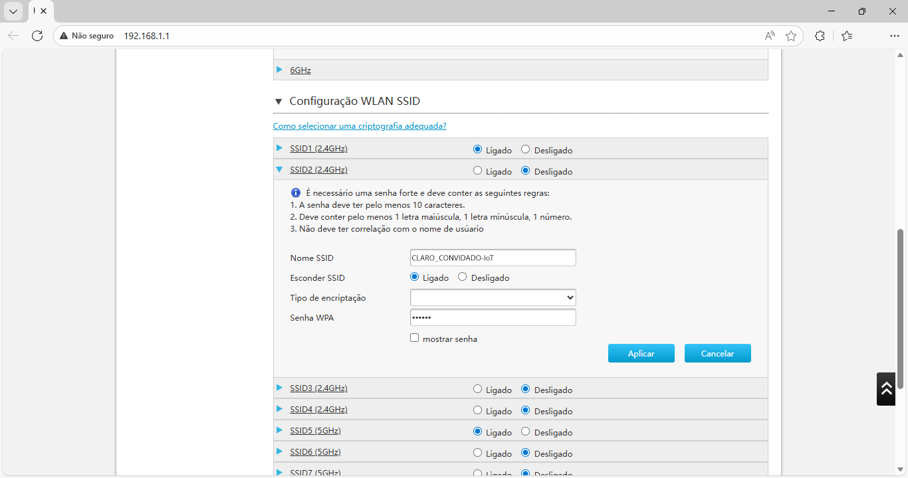
Task: Reload the router page
Action: pyautogui.click(x=37, y=36)
